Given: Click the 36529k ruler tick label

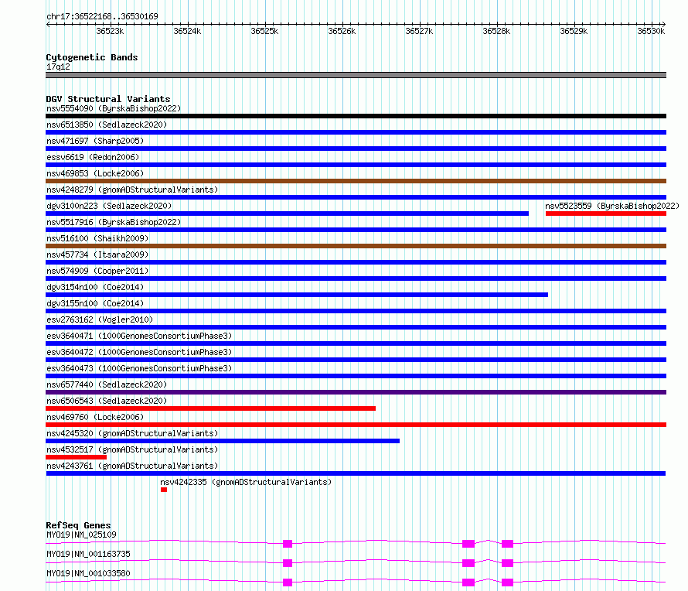Looking at the screenshot, I should (x=574, y=31).
